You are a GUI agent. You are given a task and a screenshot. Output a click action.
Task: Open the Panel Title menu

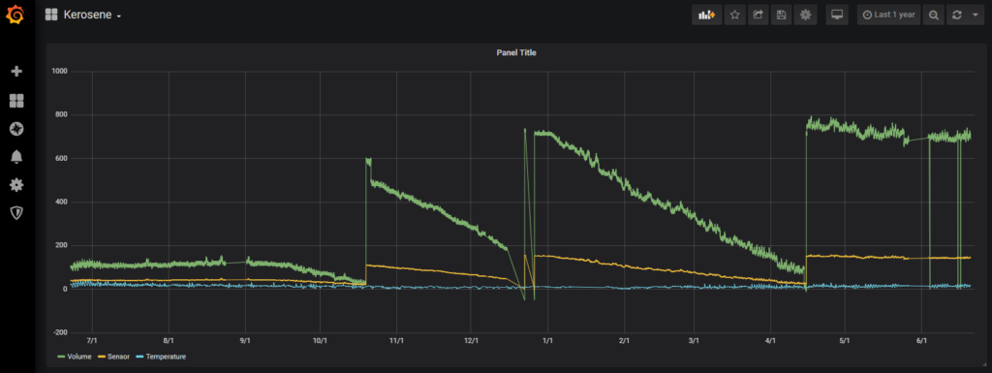(515, 53)
